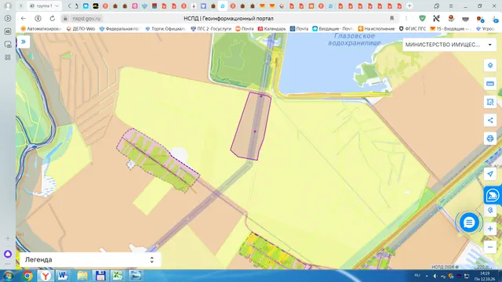Expand the Легенда panel
Viewport: 502px width, 282px height.
(x=90, y=259)
